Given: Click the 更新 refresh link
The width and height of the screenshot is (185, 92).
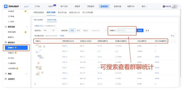Looking at the screenshot, I should pyautogui.click(x=62, y=36).
